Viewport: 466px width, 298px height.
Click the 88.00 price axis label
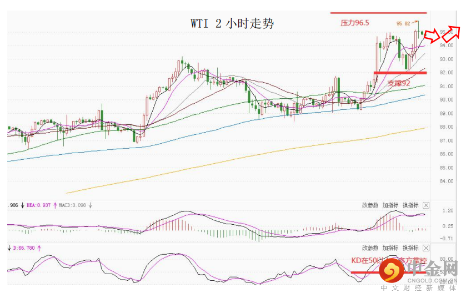pyautogui.click(x=447, y=127)
